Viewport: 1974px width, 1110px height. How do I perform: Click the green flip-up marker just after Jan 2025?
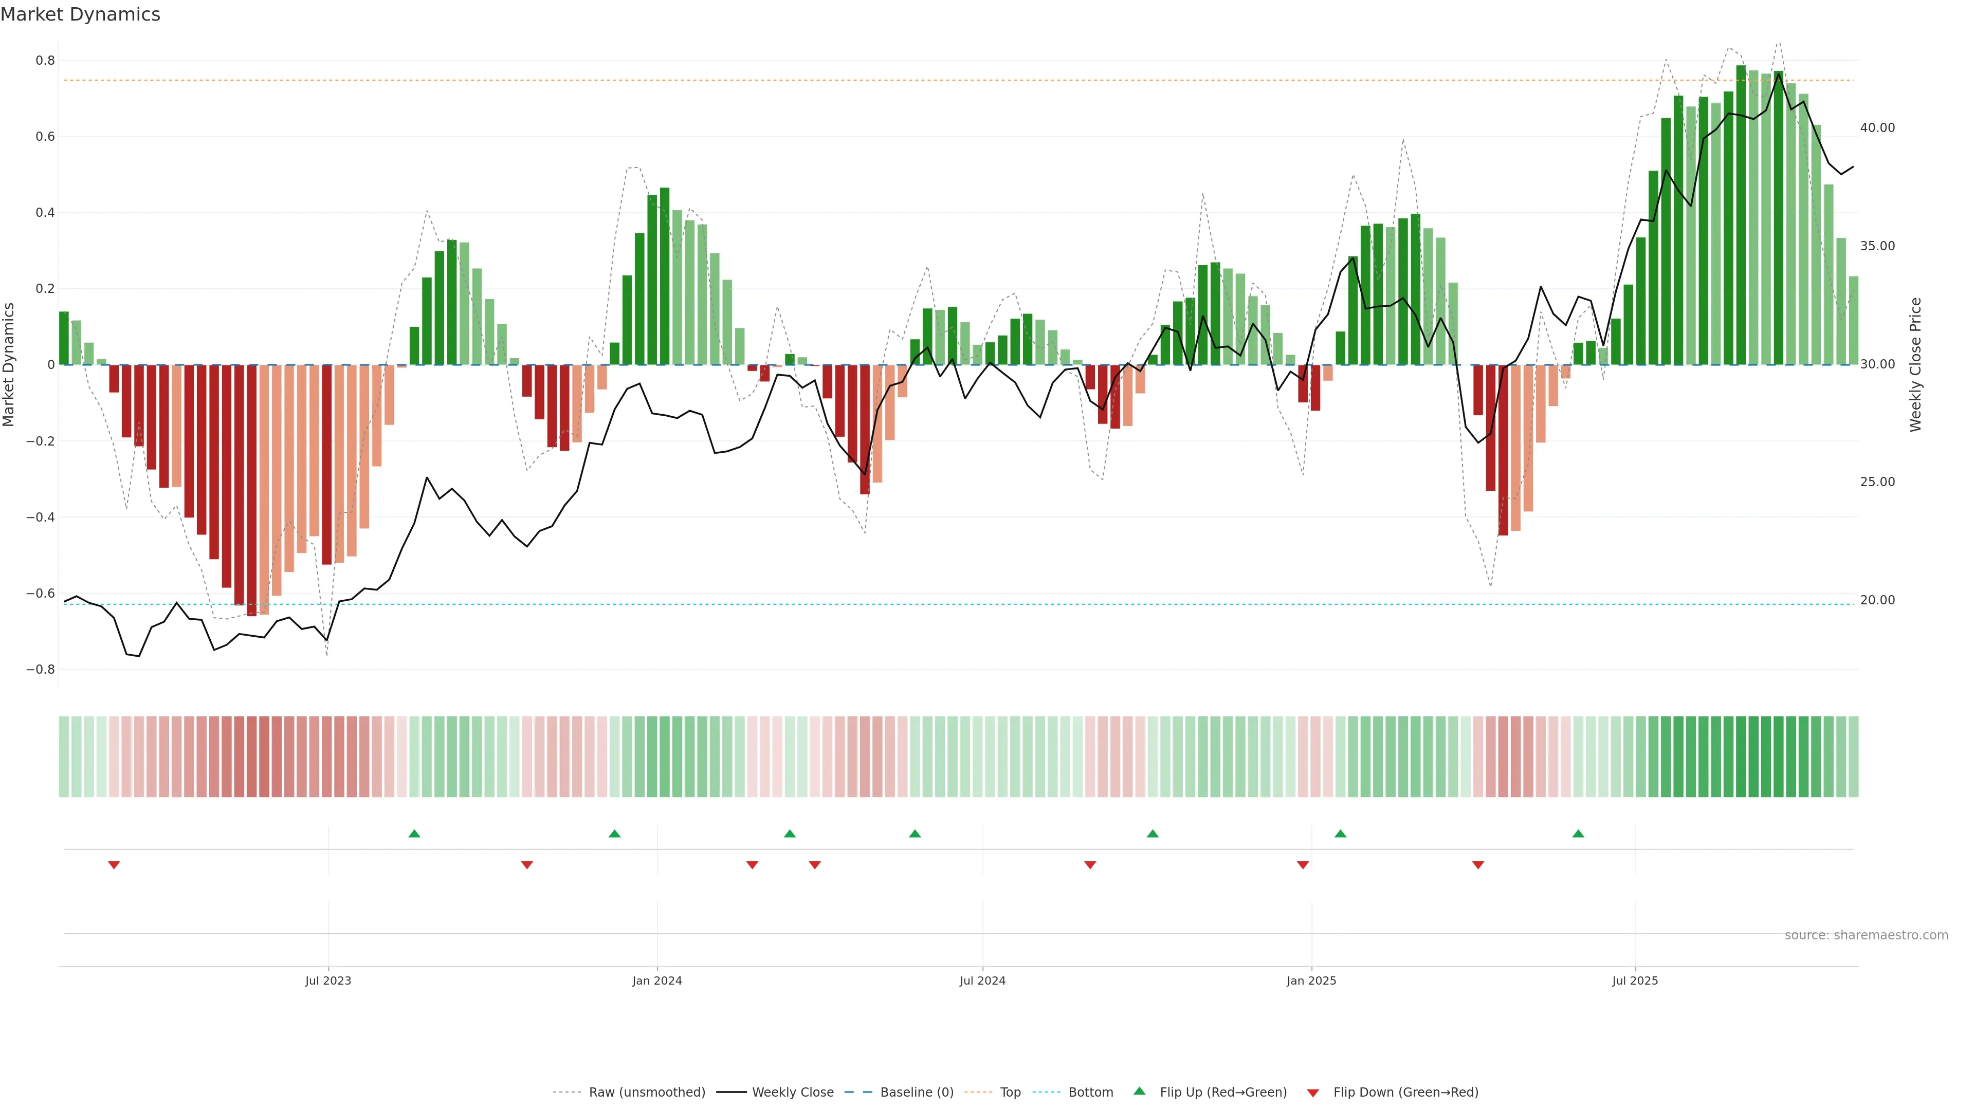pyautogui.click(x=1340, y=834)
